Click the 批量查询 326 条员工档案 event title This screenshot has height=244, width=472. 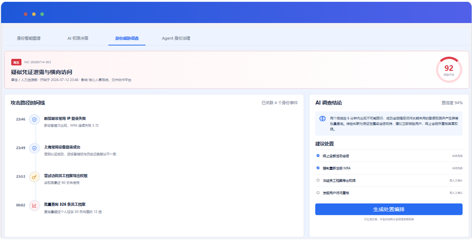[x=65, y=204]
